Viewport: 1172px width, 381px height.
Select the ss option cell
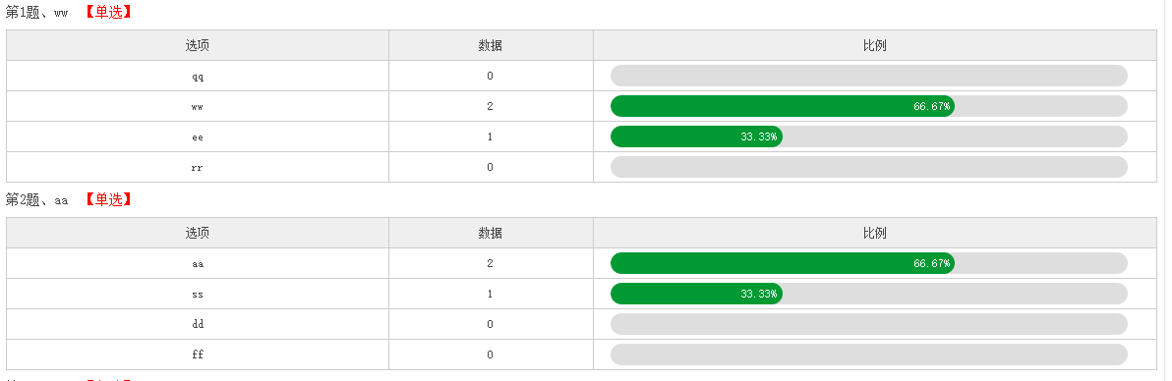(198, 294)
